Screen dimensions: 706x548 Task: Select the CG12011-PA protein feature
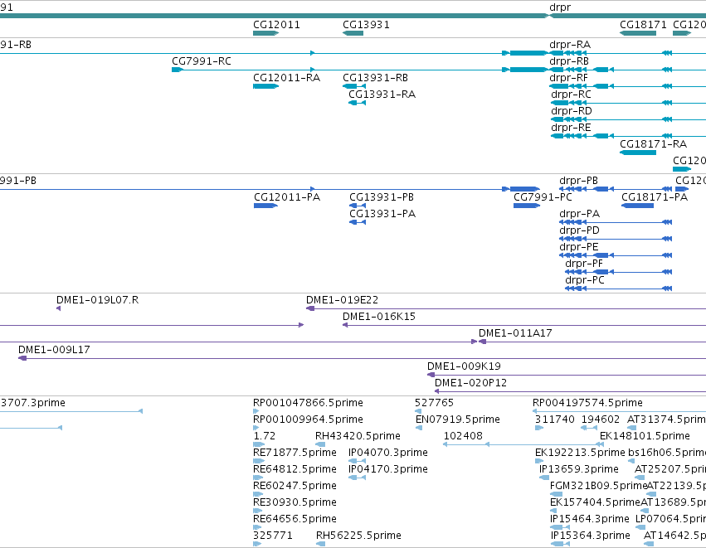pos(265,206)
